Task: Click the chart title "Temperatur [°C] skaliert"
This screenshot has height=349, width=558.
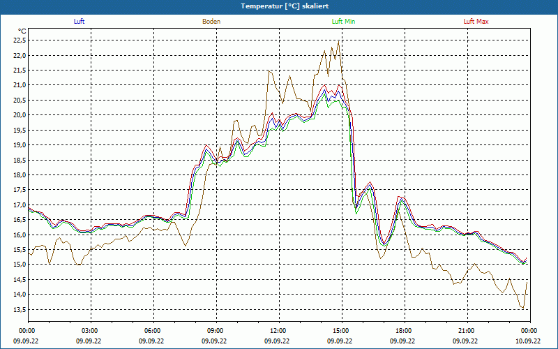Action: (285, 6)
